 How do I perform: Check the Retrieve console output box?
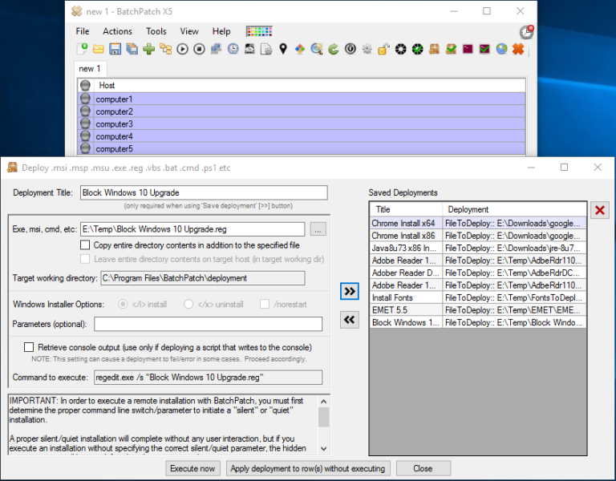[x=30, y=347]
